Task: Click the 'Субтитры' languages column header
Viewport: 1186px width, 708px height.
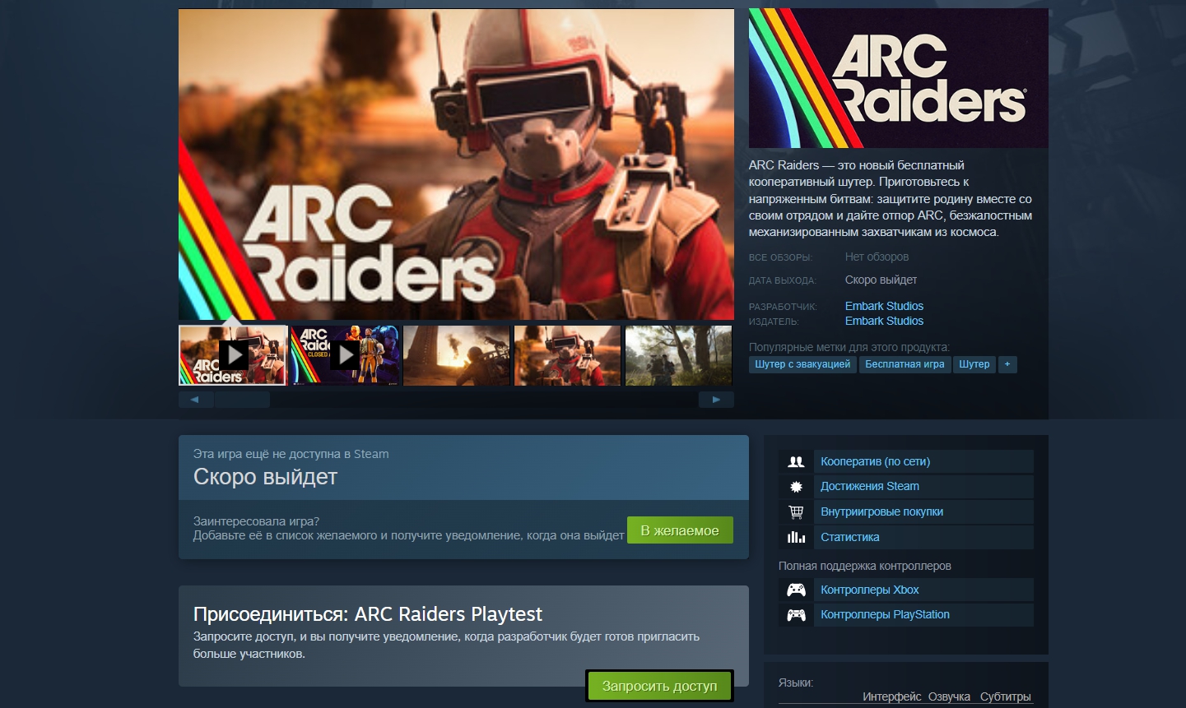Action: coord(1005,696)
